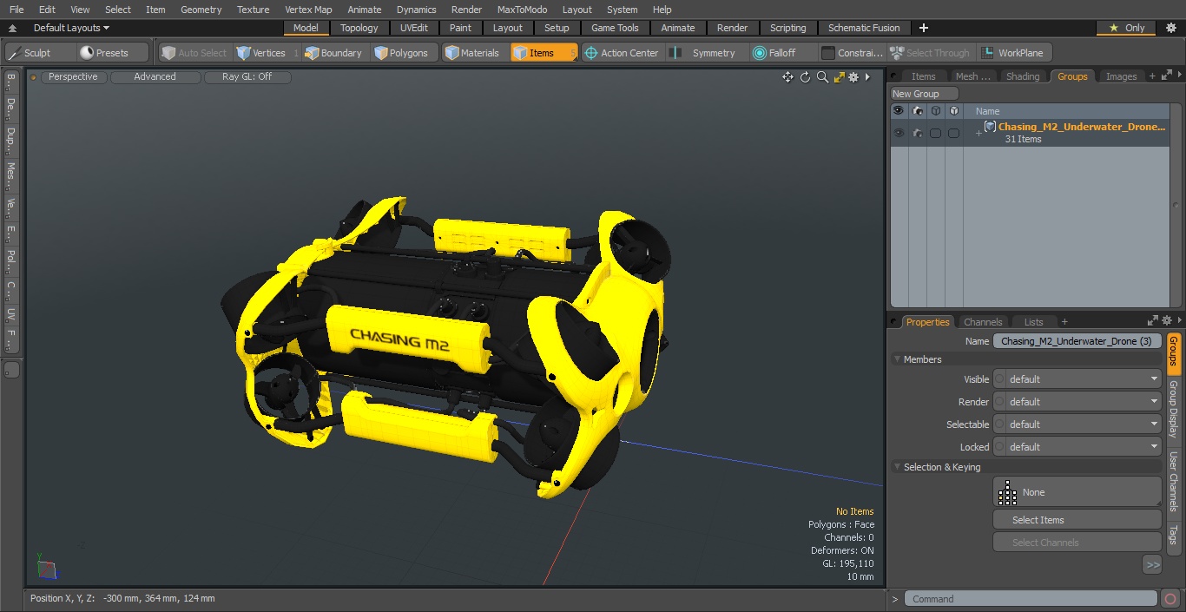Viewport: 1186px width, 612px height.
Task: Click the Advanced shading style button
Action: 155,76
